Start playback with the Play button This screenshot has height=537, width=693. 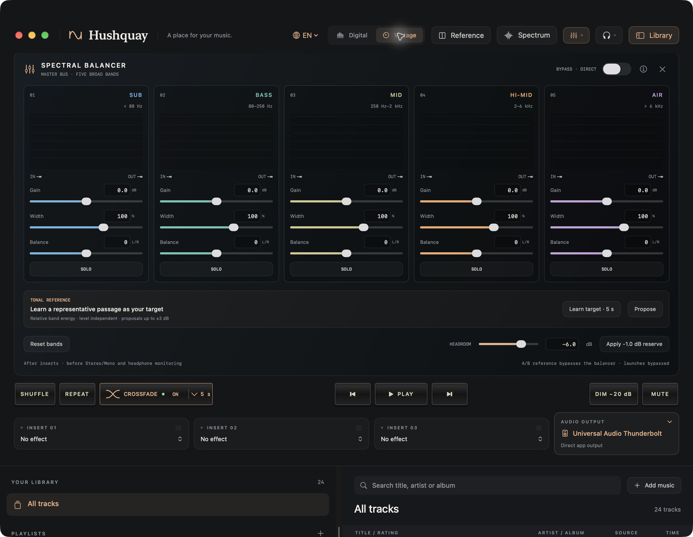pyautogui.click(x=401, y=394)
